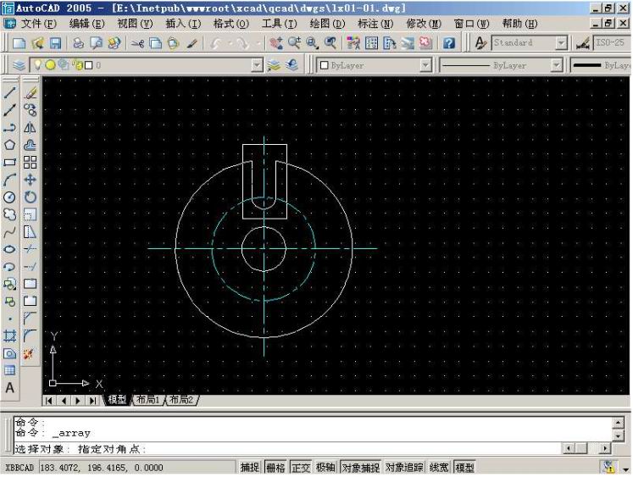Viewport: 633px width, 477px height.
Task: Select the Line draw tool
Action: pos(9,92)
